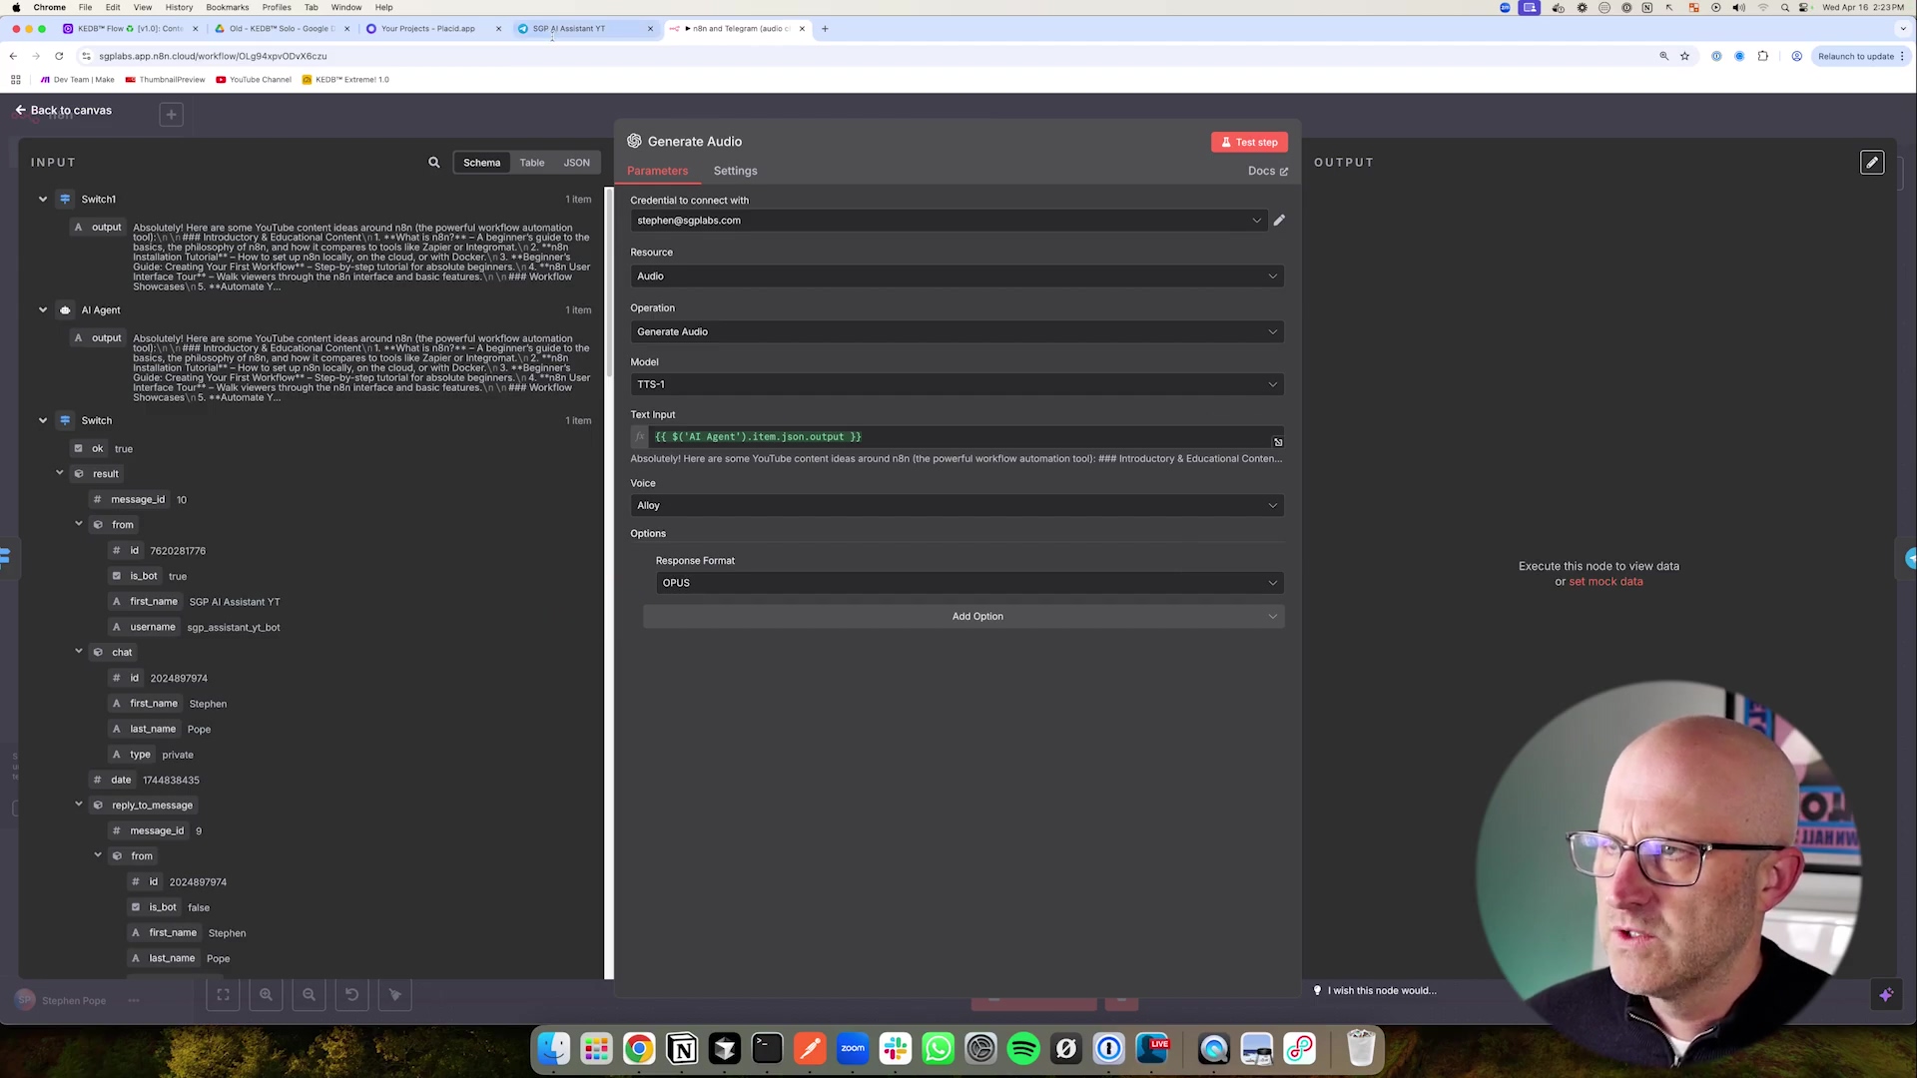Switch input view to JSON
1917x1078 pixels.
pos(576,163)
